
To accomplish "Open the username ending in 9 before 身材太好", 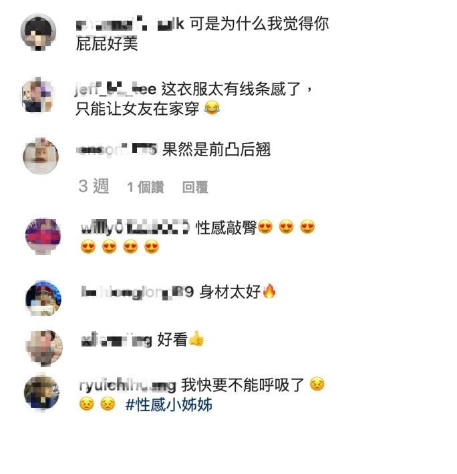I will point(138,292).
